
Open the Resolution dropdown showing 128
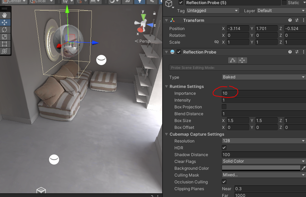tap(263, 141)
